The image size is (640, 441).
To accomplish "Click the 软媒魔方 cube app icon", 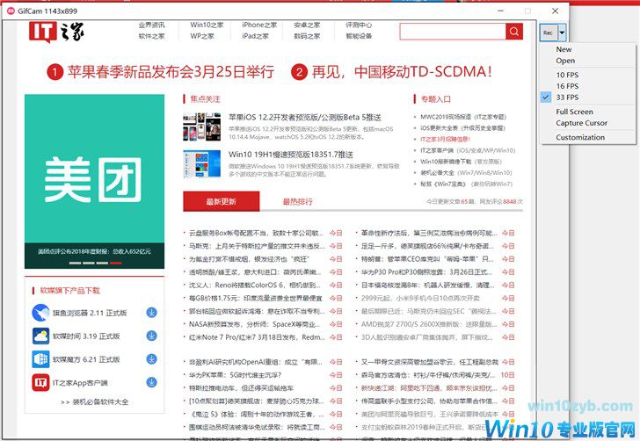I will (40, 359).
